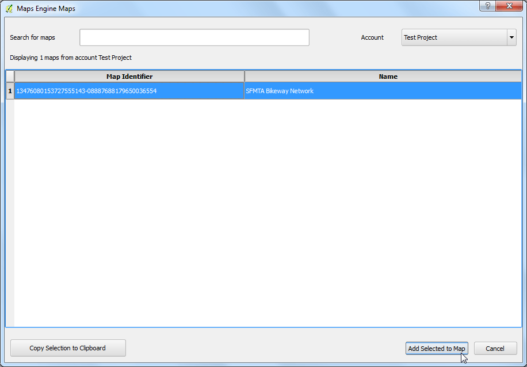Screen dimensions: 527x367
Task: Click the table corner header cell
Action: (x=10, y=76)
